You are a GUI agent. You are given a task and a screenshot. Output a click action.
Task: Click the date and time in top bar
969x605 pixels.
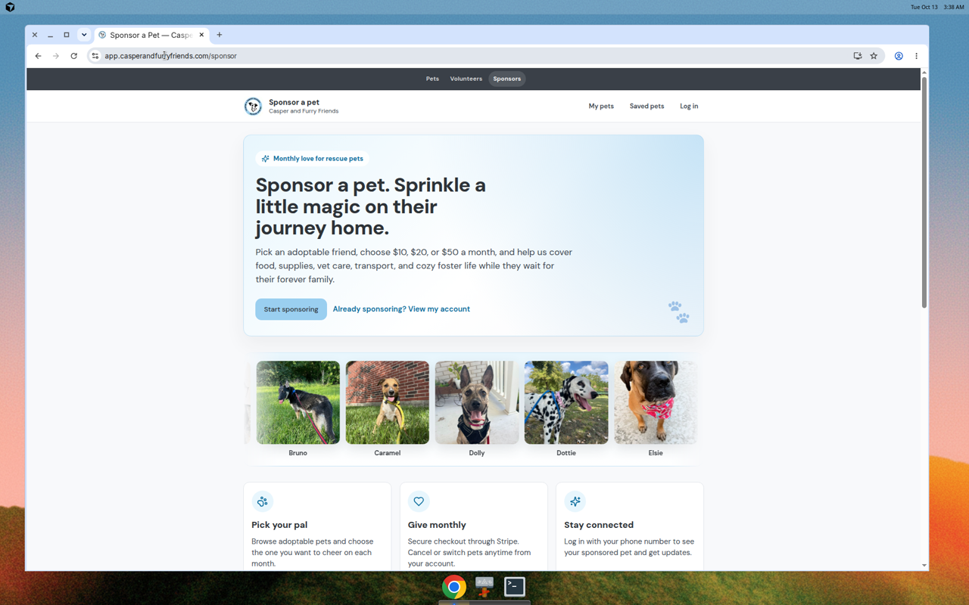pos(937,7)
